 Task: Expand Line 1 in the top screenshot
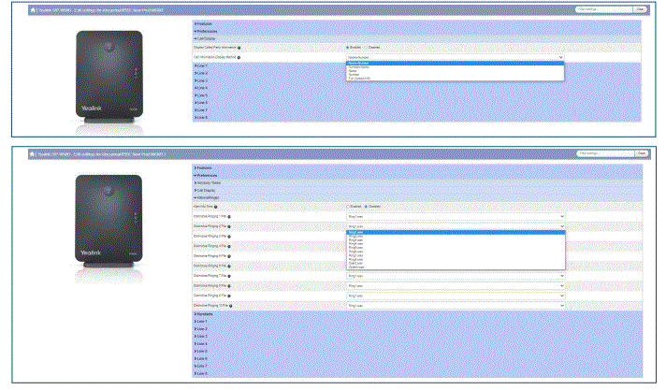tap(416, 66)
